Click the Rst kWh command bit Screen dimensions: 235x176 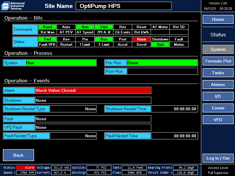[x=141, y=32]
